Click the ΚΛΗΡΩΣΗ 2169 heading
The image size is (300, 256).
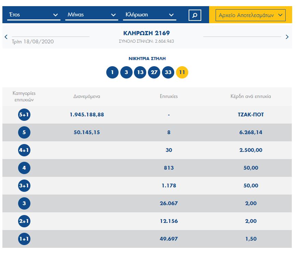[146, 33]
